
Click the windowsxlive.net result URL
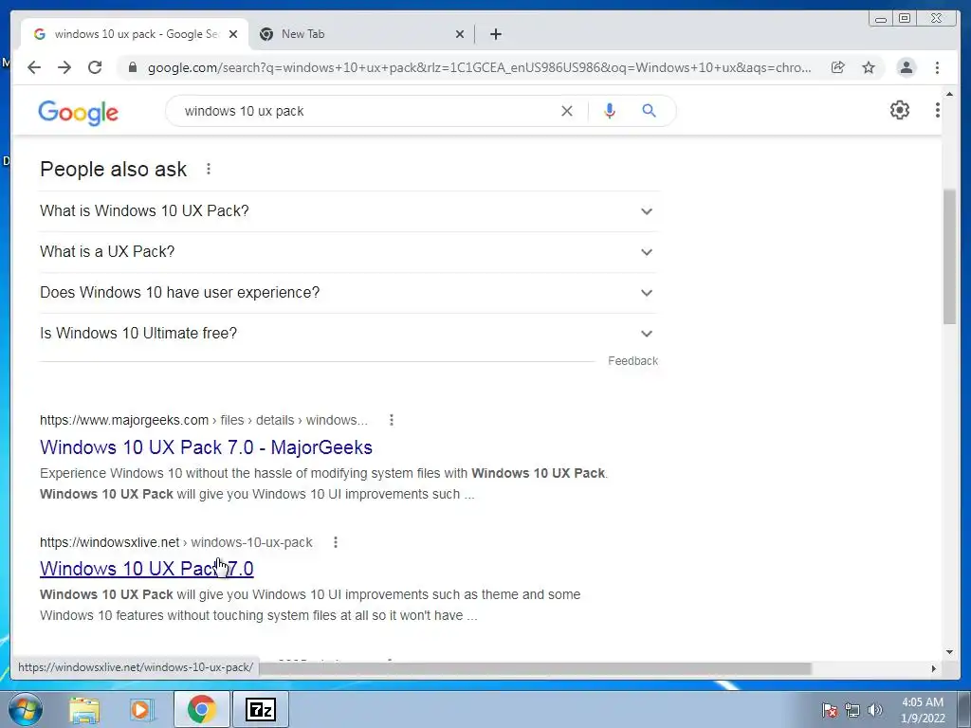coord(175,542)
